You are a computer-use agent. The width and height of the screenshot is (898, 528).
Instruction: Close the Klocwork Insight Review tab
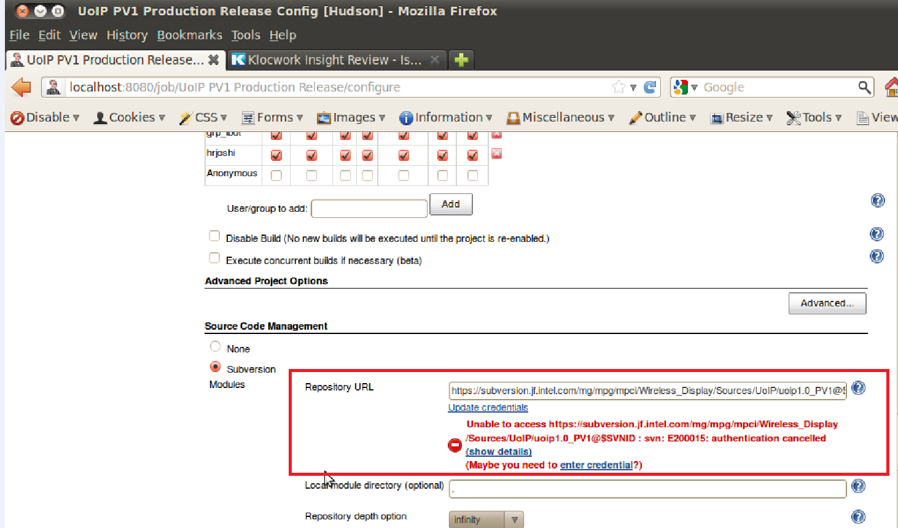[435, 60]
